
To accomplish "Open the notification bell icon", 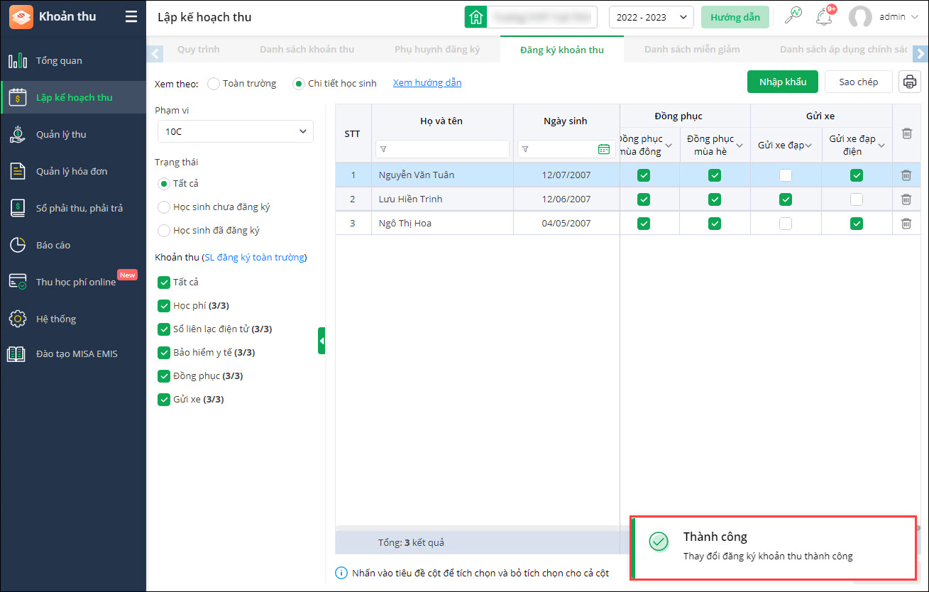I will tap(823, 17).
